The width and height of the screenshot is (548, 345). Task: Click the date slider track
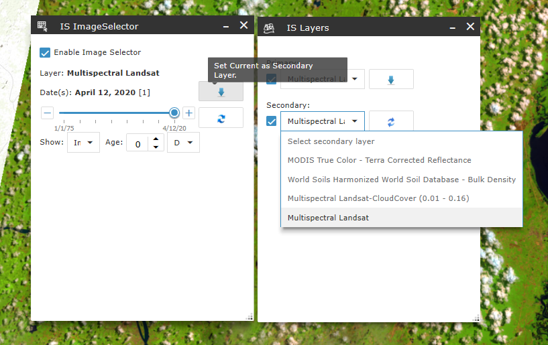coord(115,113)
